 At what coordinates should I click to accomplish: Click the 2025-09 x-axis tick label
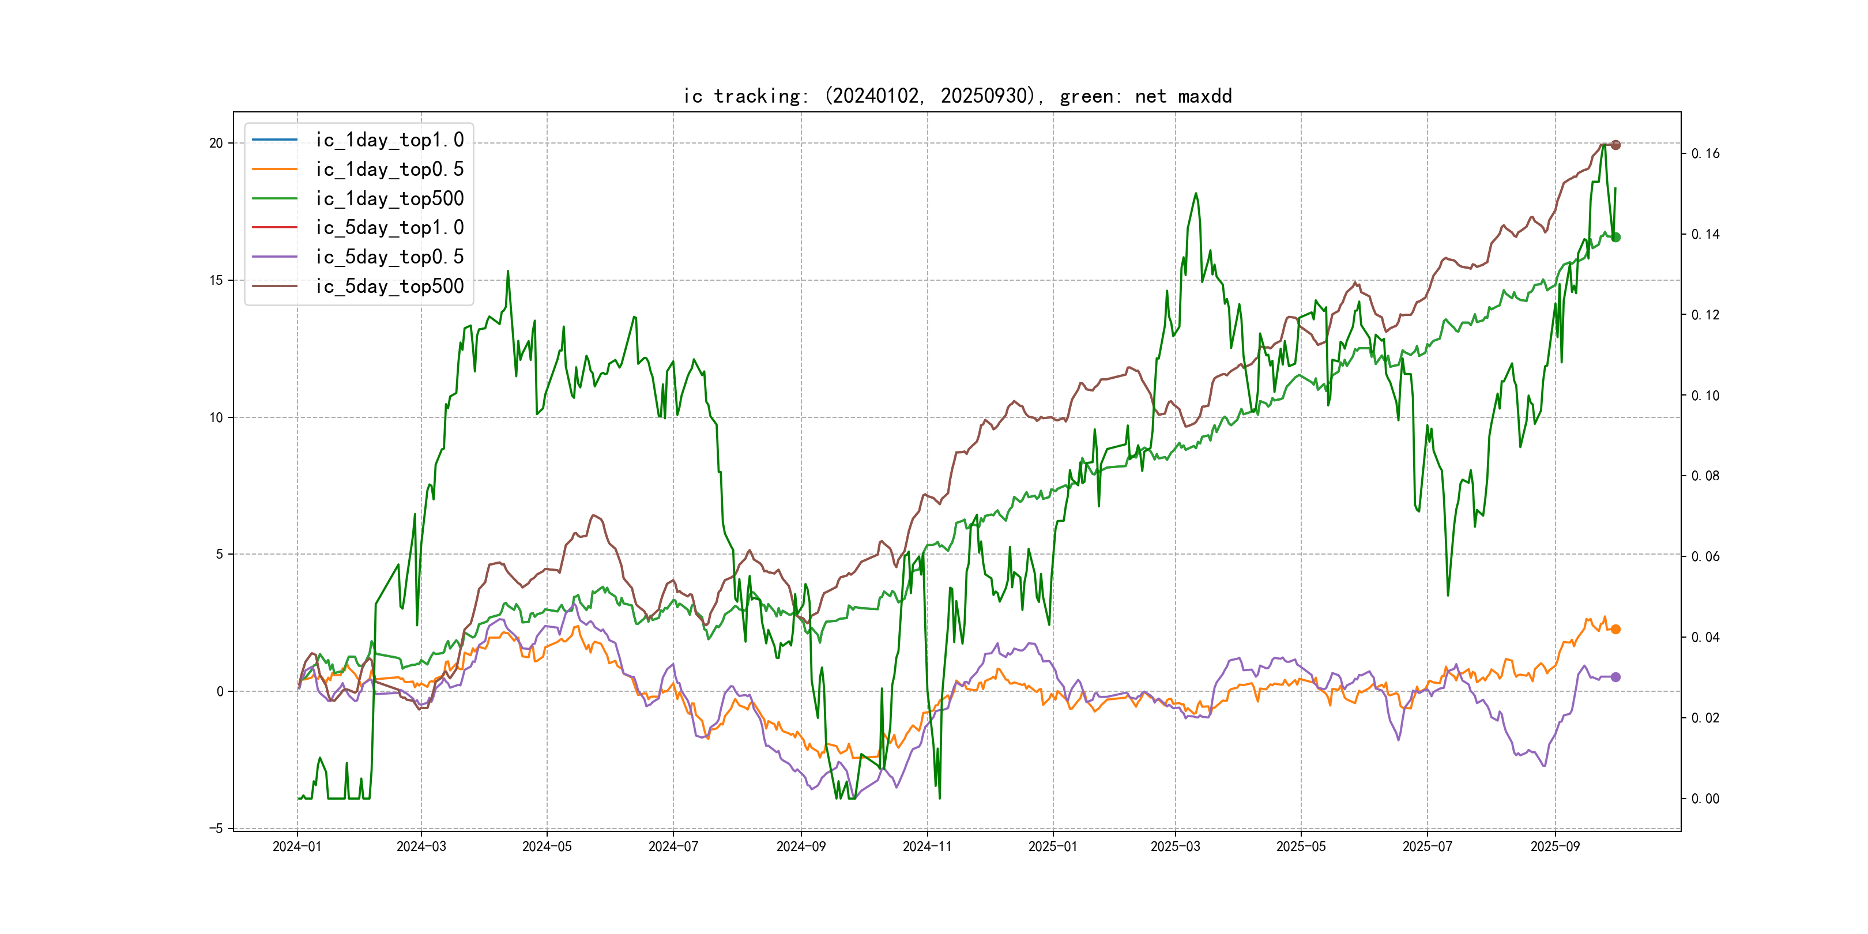(x=1555, y=846)
